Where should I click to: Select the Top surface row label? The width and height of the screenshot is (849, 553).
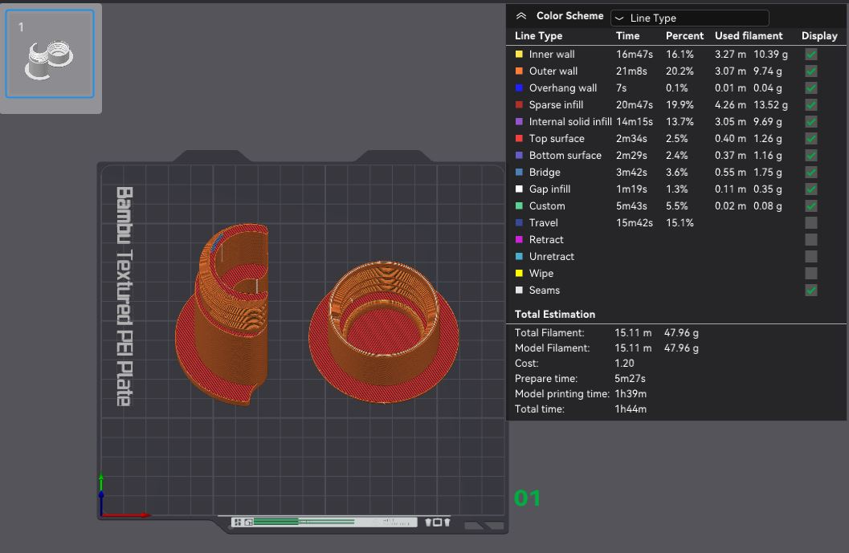[x=556, y=139]
